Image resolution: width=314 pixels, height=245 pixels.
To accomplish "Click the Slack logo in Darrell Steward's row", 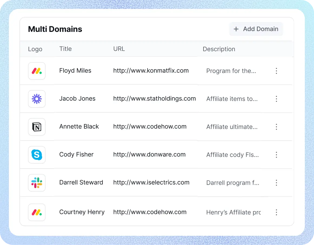I will [x=36, y=183].
